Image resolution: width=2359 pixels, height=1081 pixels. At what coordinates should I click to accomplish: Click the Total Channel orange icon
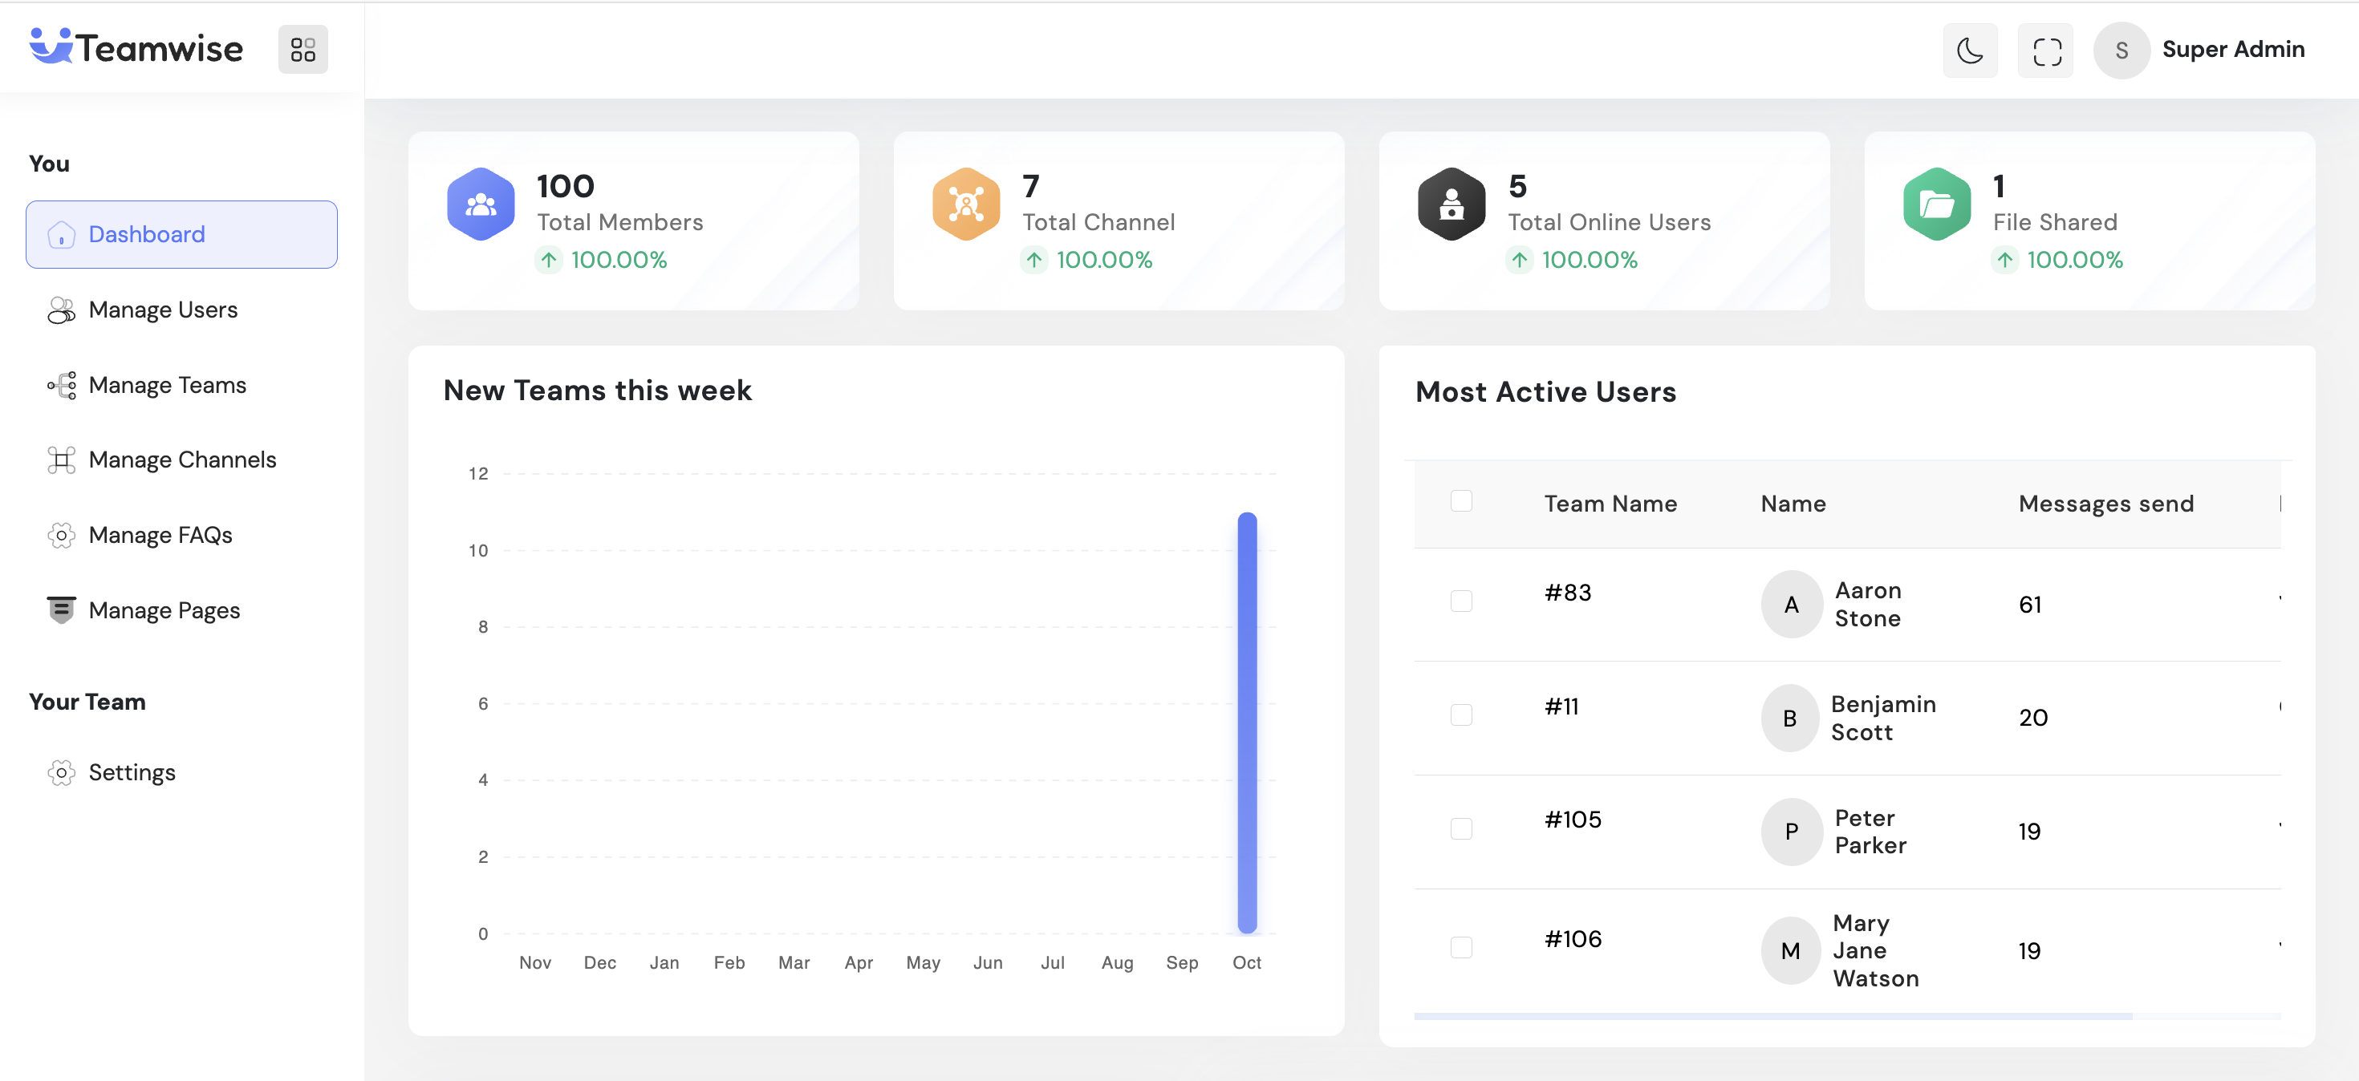coord(965,204)
